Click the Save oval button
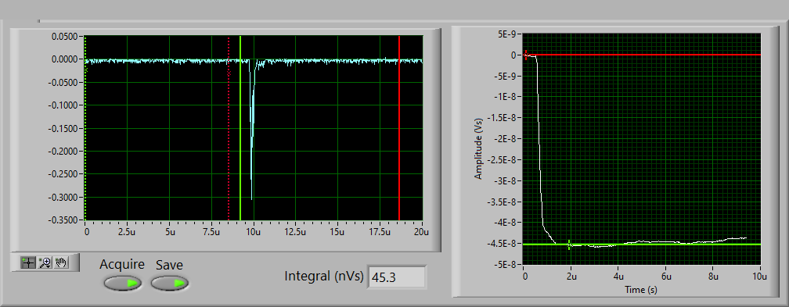 click(170, 284)
